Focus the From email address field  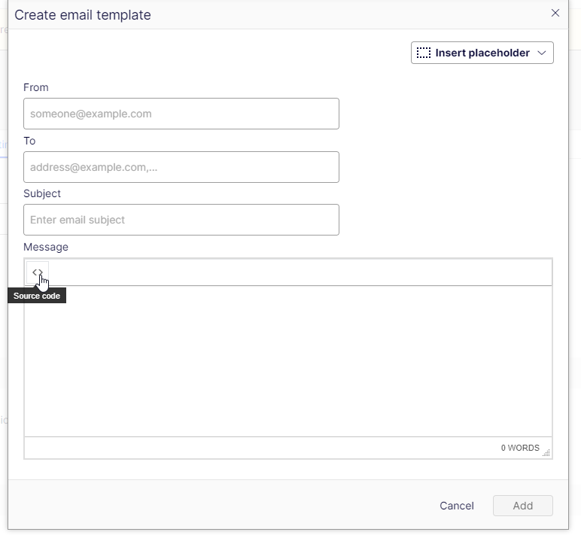181,114
